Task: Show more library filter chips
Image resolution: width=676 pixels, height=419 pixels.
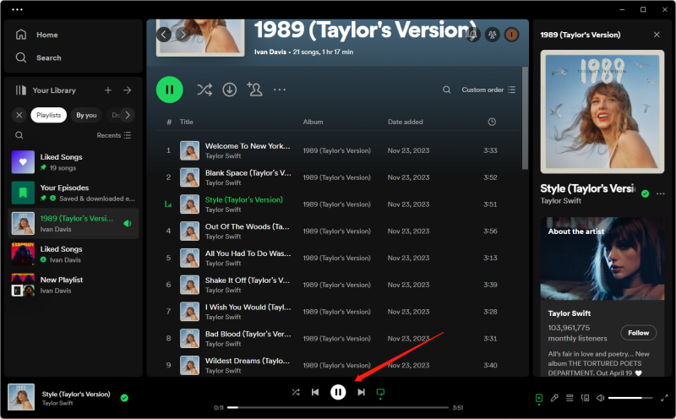Action: tap(128, 115)
